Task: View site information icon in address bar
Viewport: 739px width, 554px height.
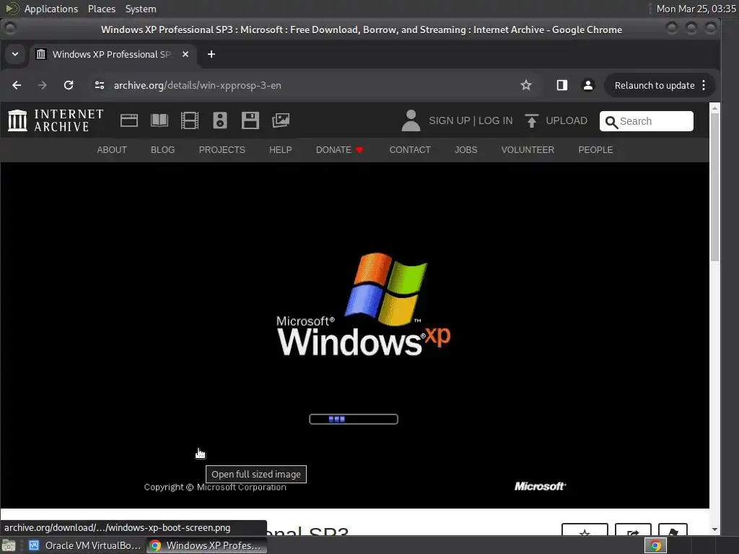Action: tap(100, 85)
